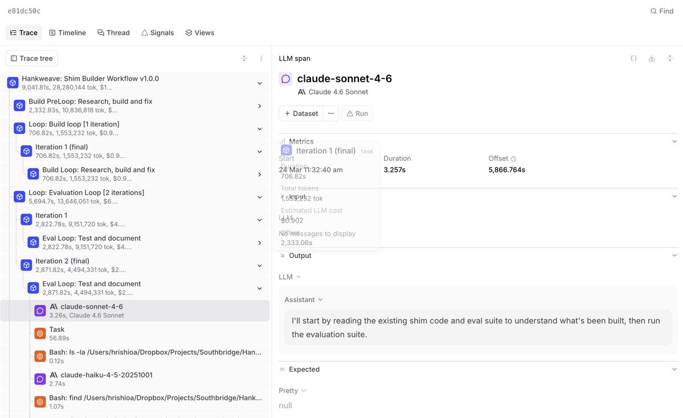Click the Loop: Evaluation Loop cube icon
The width and height of the screenshot is (683, 418).
pos(19,197)
